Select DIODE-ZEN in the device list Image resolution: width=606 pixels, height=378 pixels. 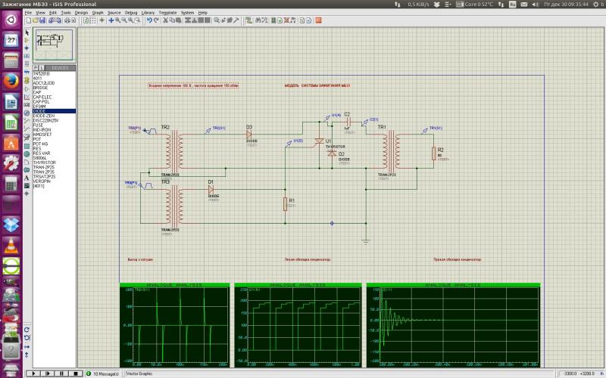(x=43, y=116)
